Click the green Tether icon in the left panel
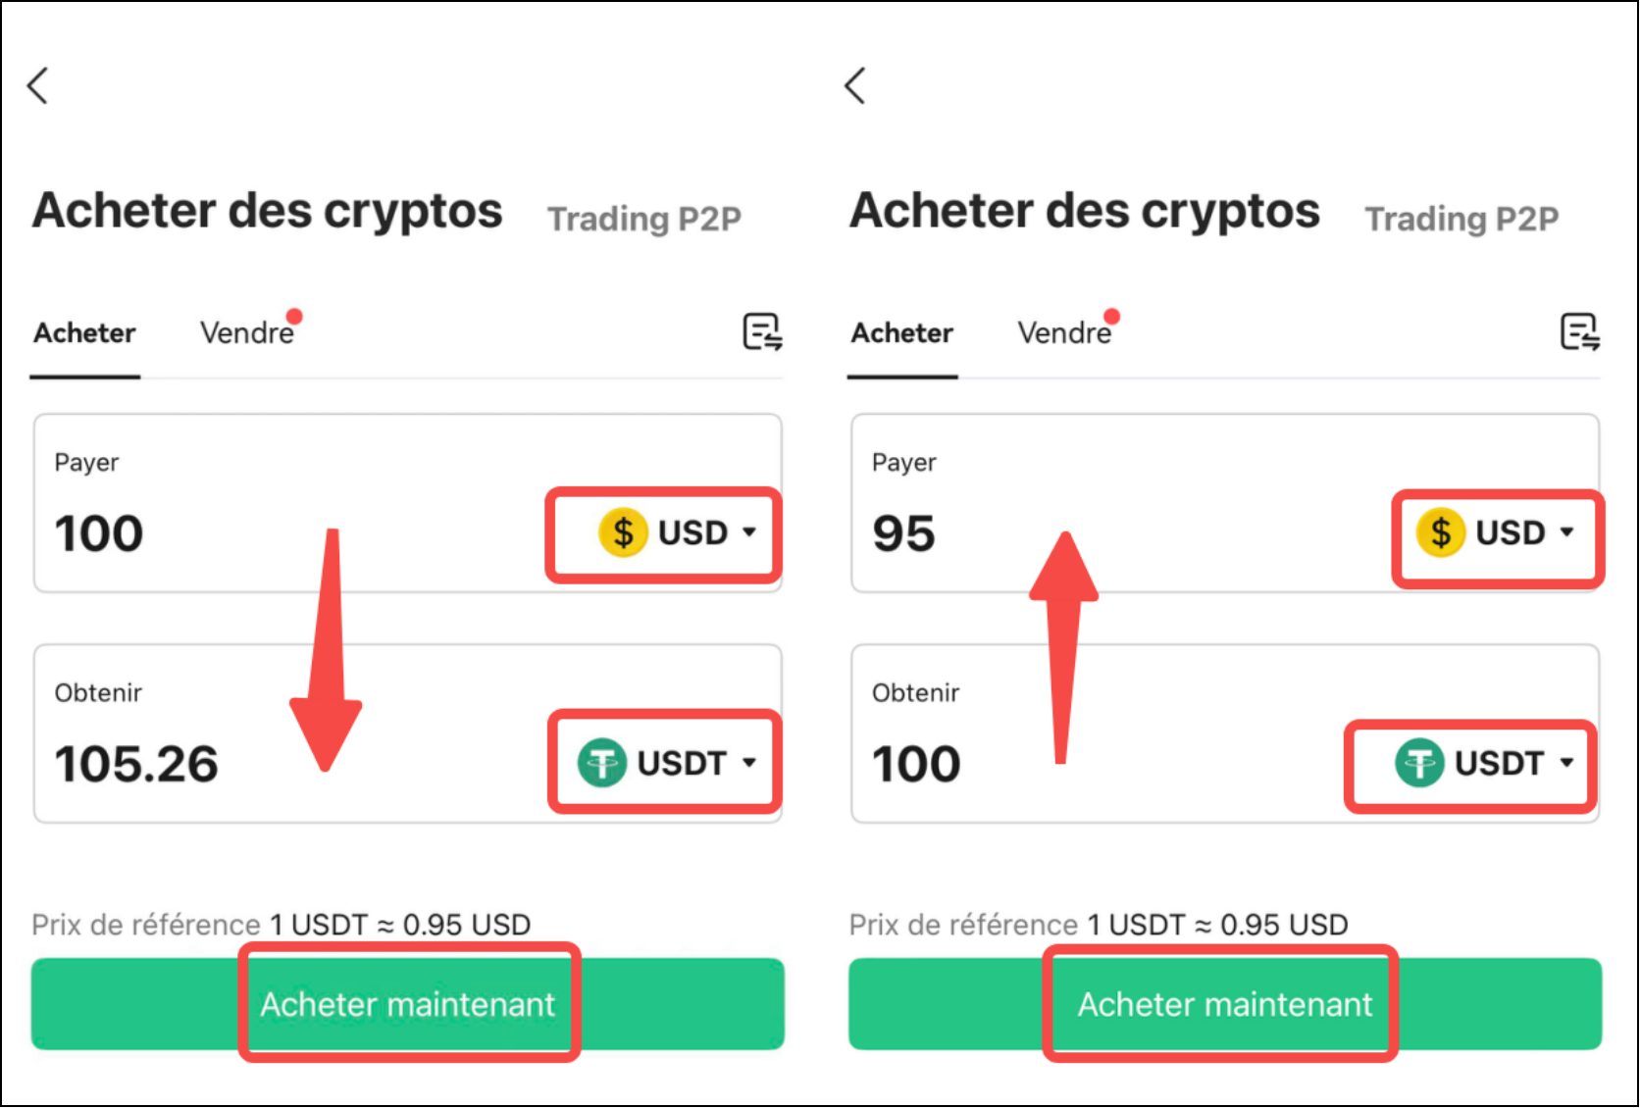The image size is (1640, 1108). [x=602, y=763]
